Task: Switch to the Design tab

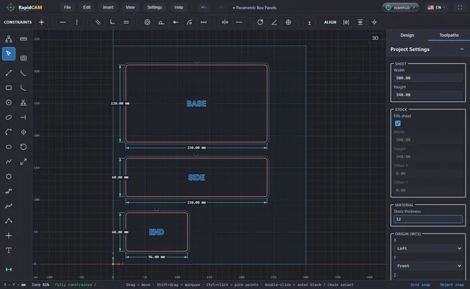Action: click(407, 35)
